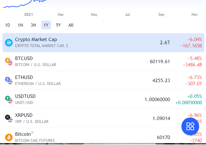This screenshot has height=145, width=206.
Task: Open the BTCUSD symbol link
Action: pyautogui.click(x=24, y=58)
